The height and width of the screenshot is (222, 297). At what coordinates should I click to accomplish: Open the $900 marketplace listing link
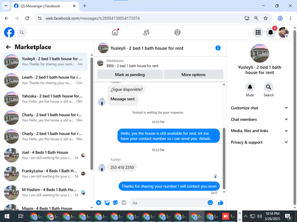point(132,66)
